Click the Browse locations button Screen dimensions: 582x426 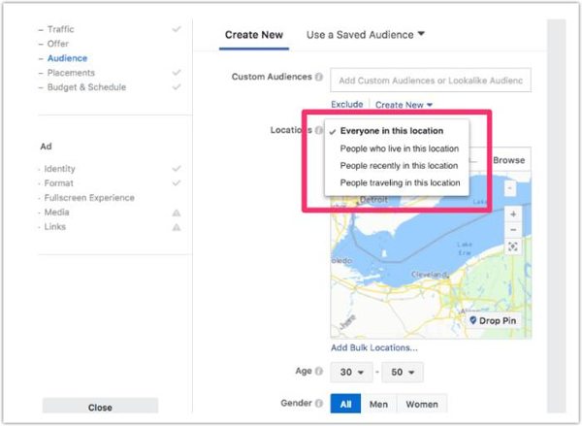point(508,160)
